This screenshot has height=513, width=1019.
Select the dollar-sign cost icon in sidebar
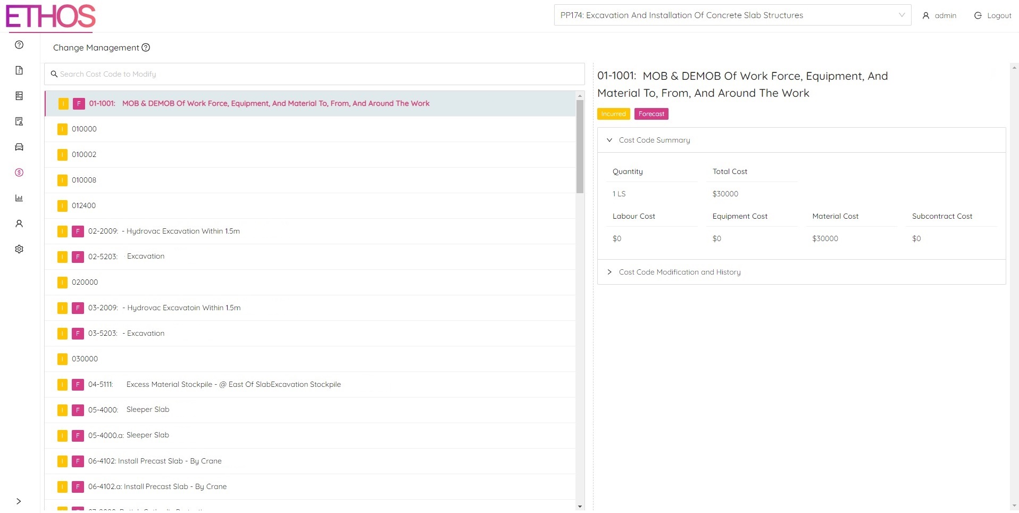pyautogui.click(x=19, y=172)
